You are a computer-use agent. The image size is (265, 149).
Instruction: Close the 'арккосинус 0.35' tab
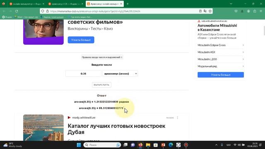point(82,4)
